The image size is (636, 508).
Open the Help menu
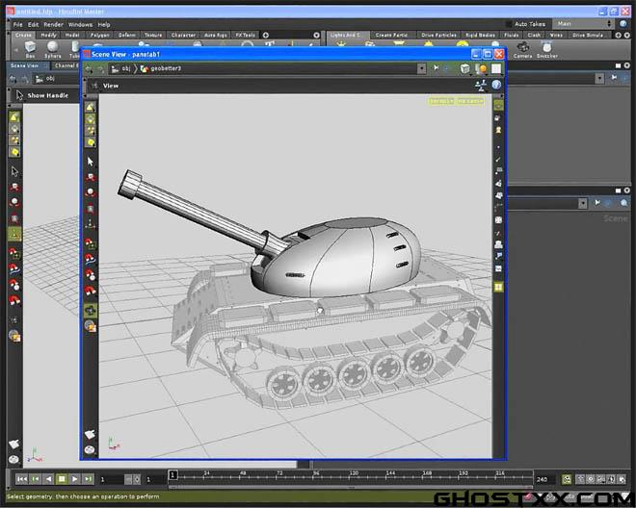coord(104,25)
